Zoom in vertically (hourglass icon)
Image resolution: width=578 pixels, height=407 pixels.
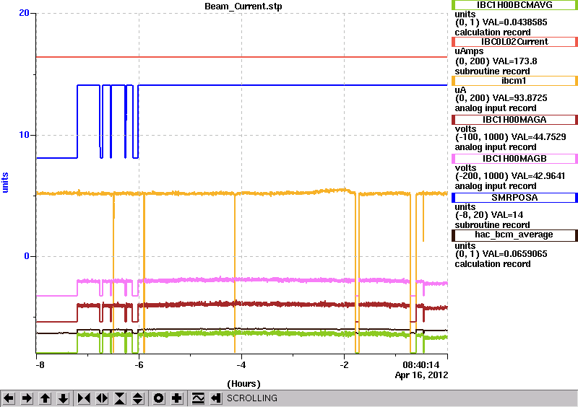(x=120, y=398)
